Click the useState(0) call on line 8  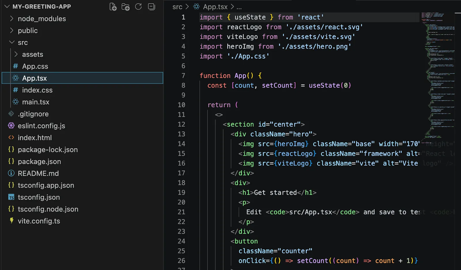pyautogui.click(x=330, y=85)
